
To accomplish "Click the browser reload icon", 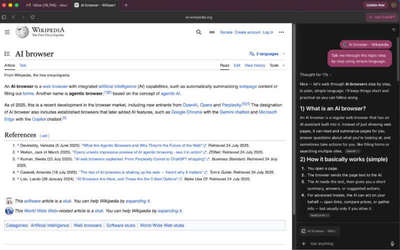I will 32,17.
